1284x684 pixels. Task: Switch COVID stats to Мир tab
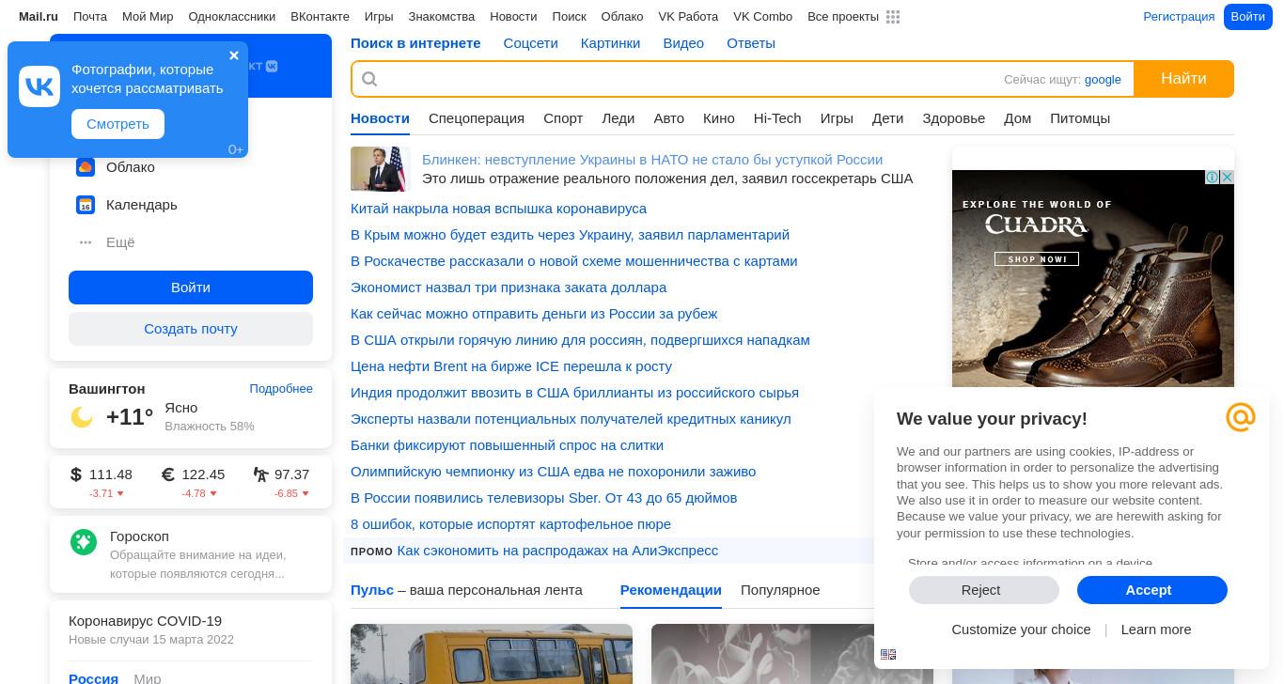[147, 678]
